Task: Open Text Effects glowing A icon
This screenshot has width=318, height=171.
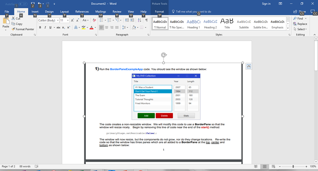Action: tap(76, 27)
